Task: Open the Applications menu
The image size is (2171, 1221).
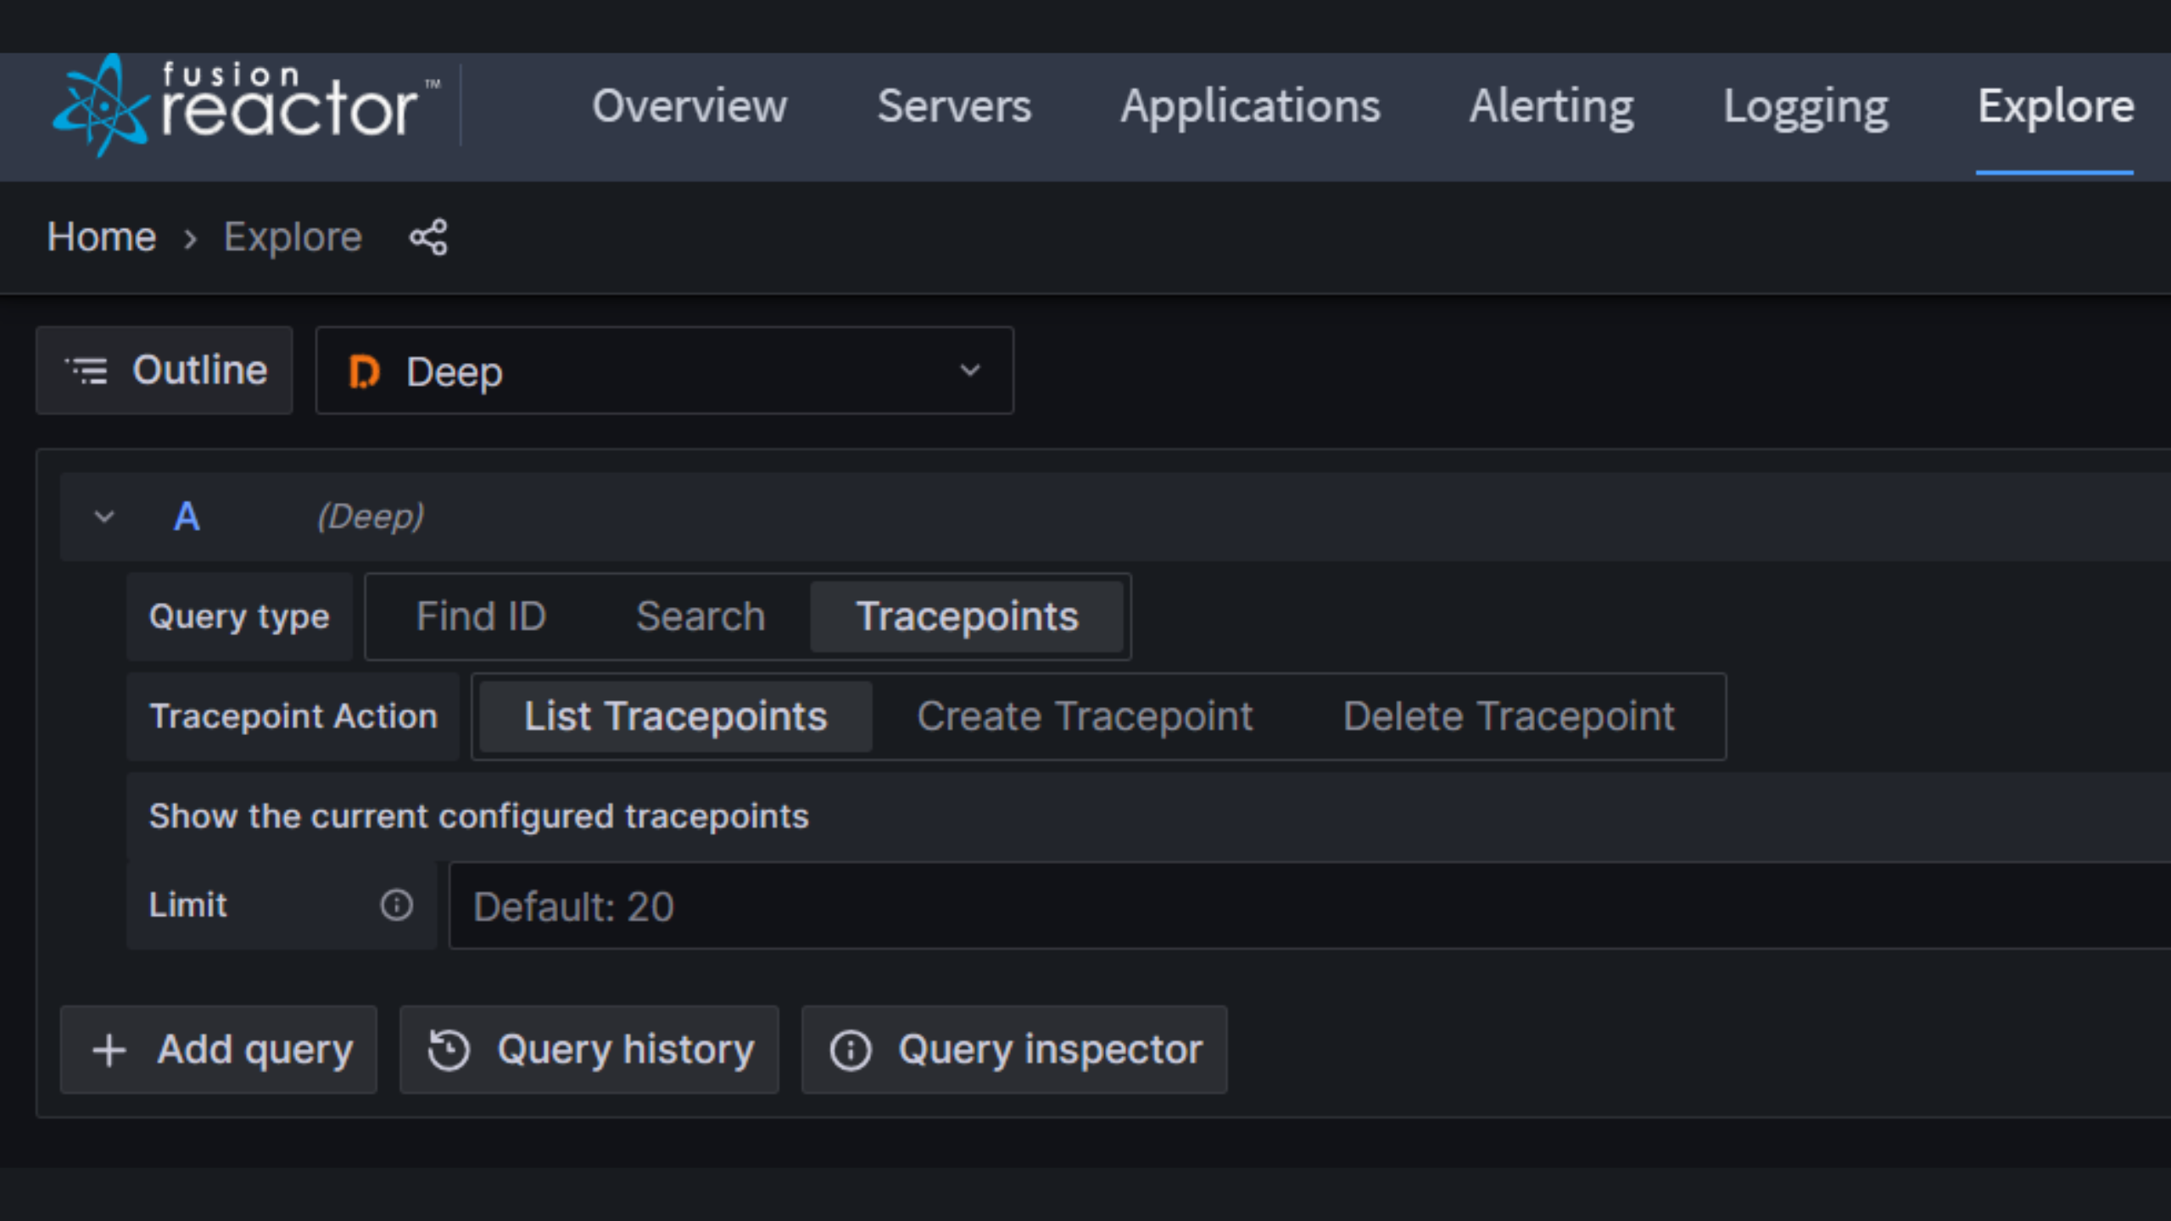Action: (x=1250, y=106)
